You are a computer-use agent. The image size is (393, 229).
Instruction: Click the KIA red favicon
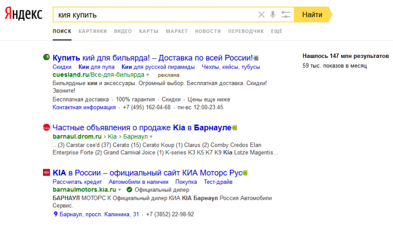(x=46, y=173)
